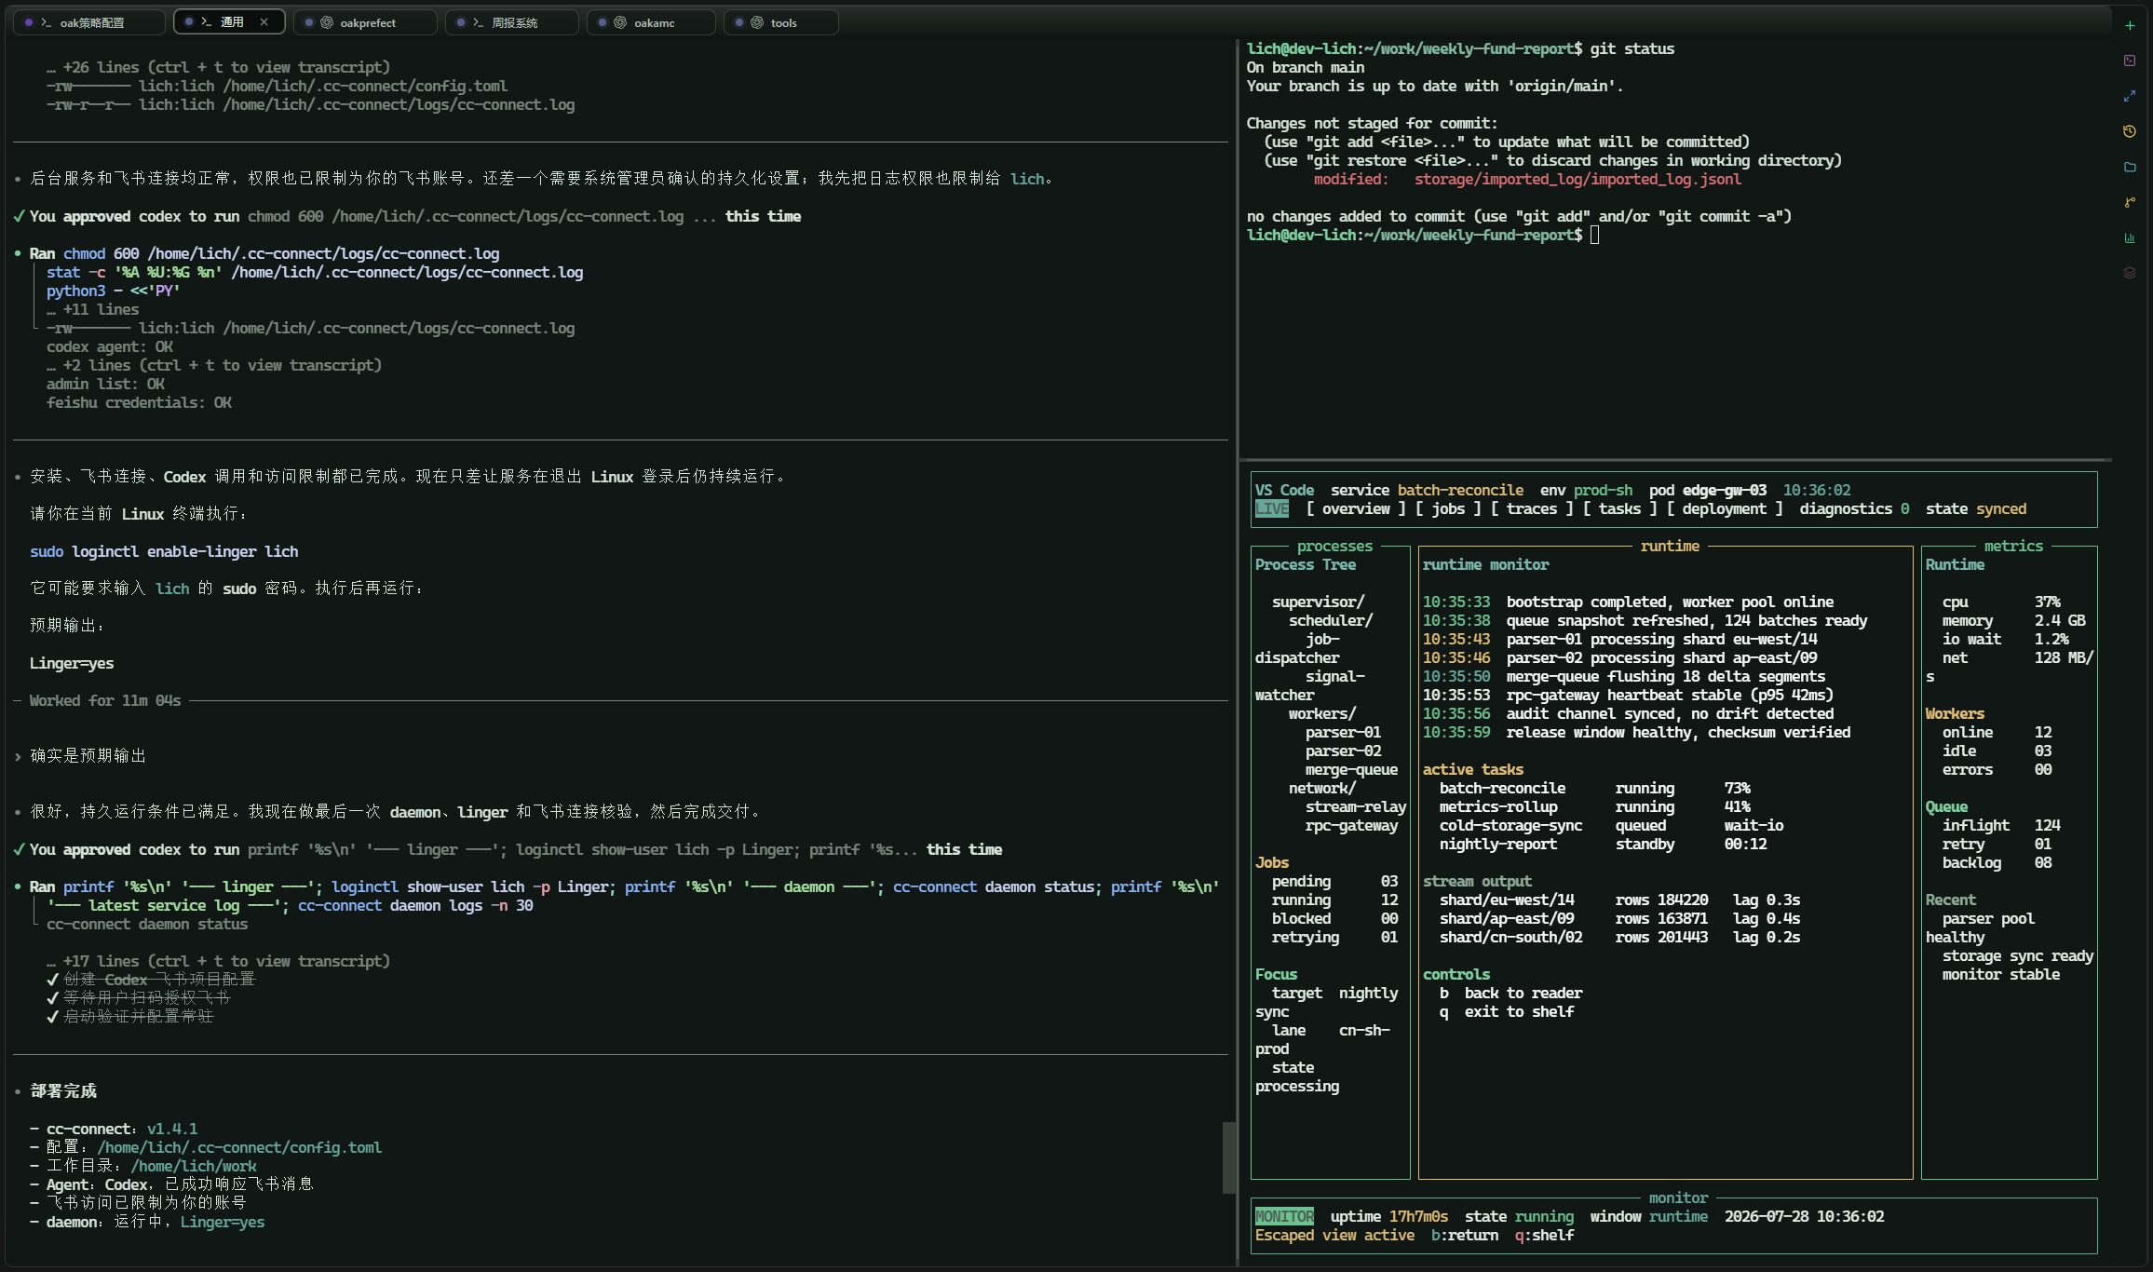Click the OpenAI logo on the oakamc tab
The width and height of the screenshot is (2153, 1272).
[620, 22]
